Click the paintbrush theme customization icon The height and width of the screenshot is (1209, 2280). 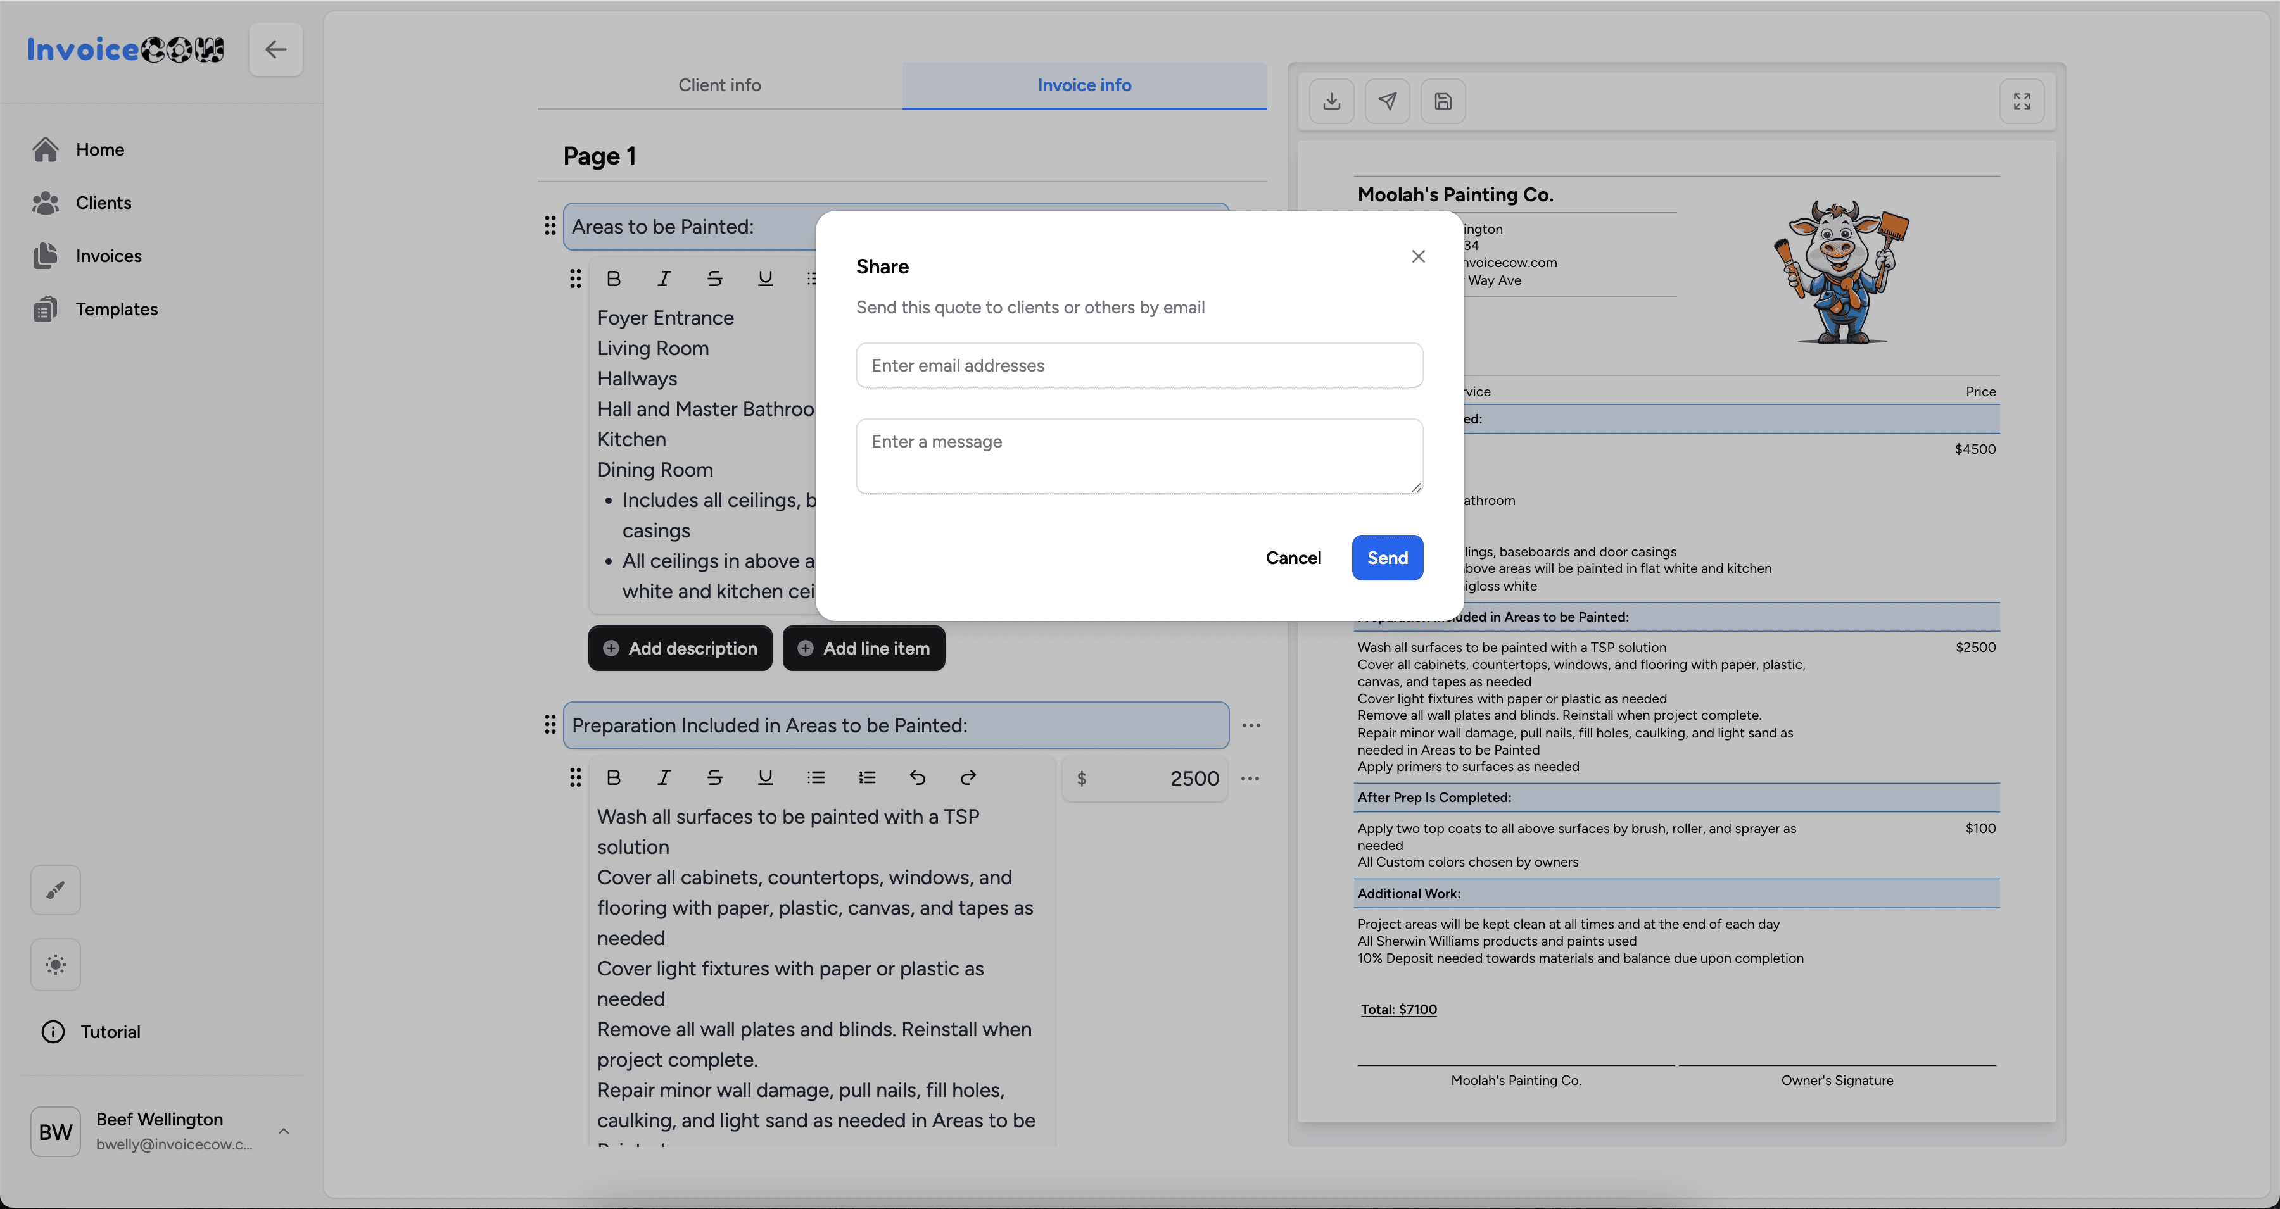[x=56, y=890]
